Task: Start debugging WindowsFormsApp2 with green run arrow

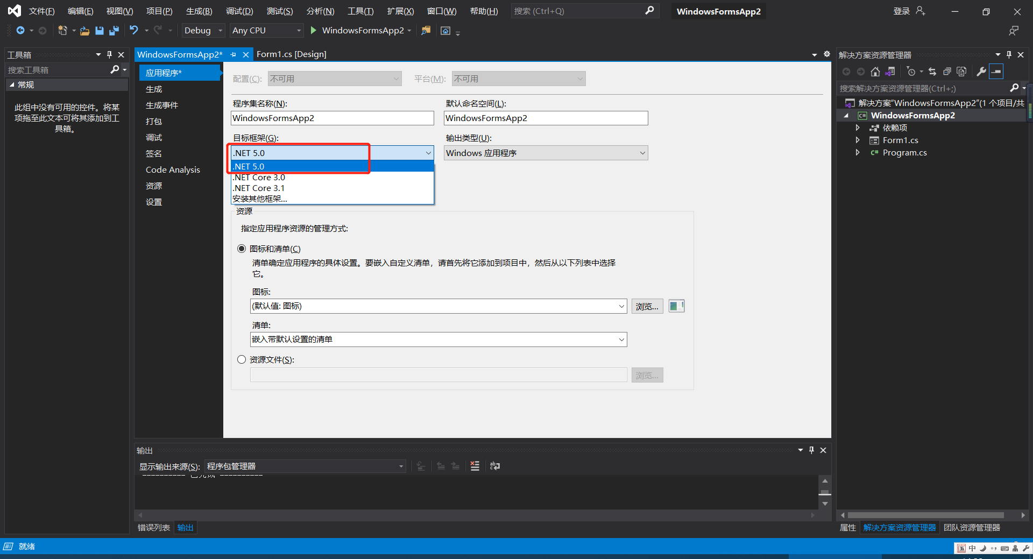Action: 313,31
